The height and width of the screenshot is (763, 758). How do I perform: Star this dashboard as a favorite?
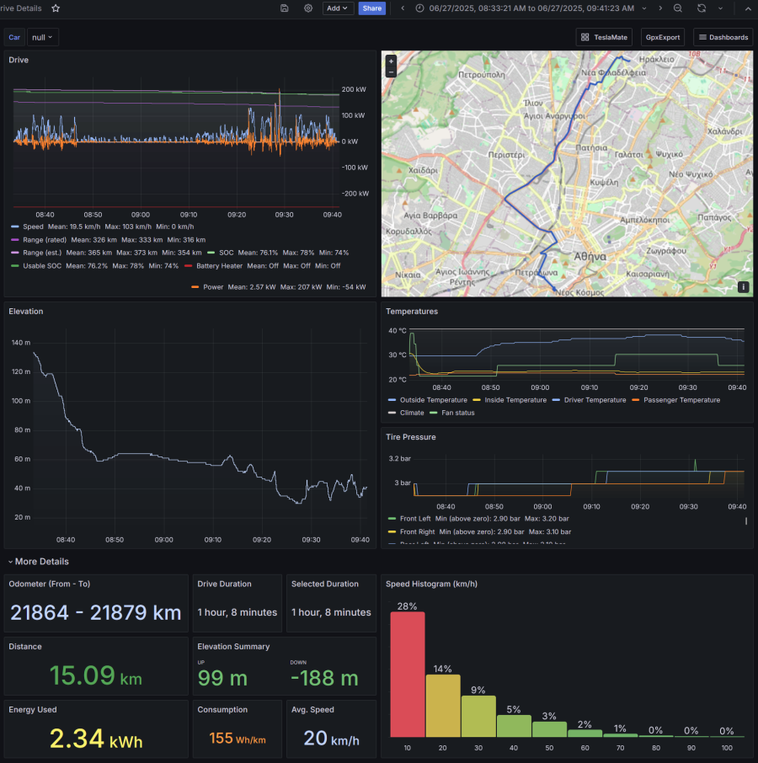56,8
